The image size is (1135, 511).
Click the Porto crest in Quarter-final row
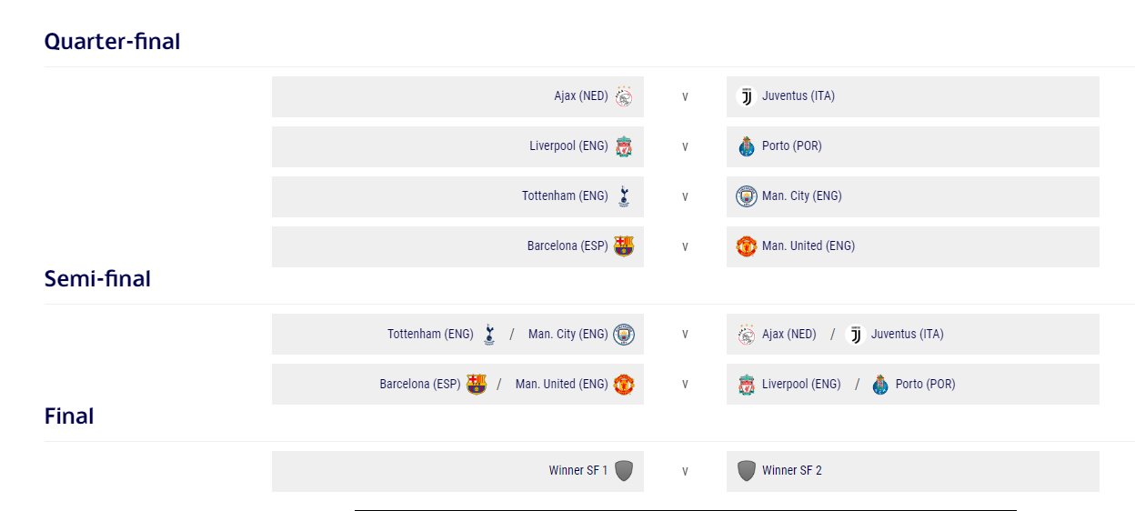coord(747,146)
